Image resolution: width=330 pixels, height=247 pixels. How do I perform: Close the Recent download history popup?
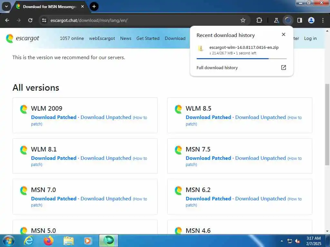(284, 34)
